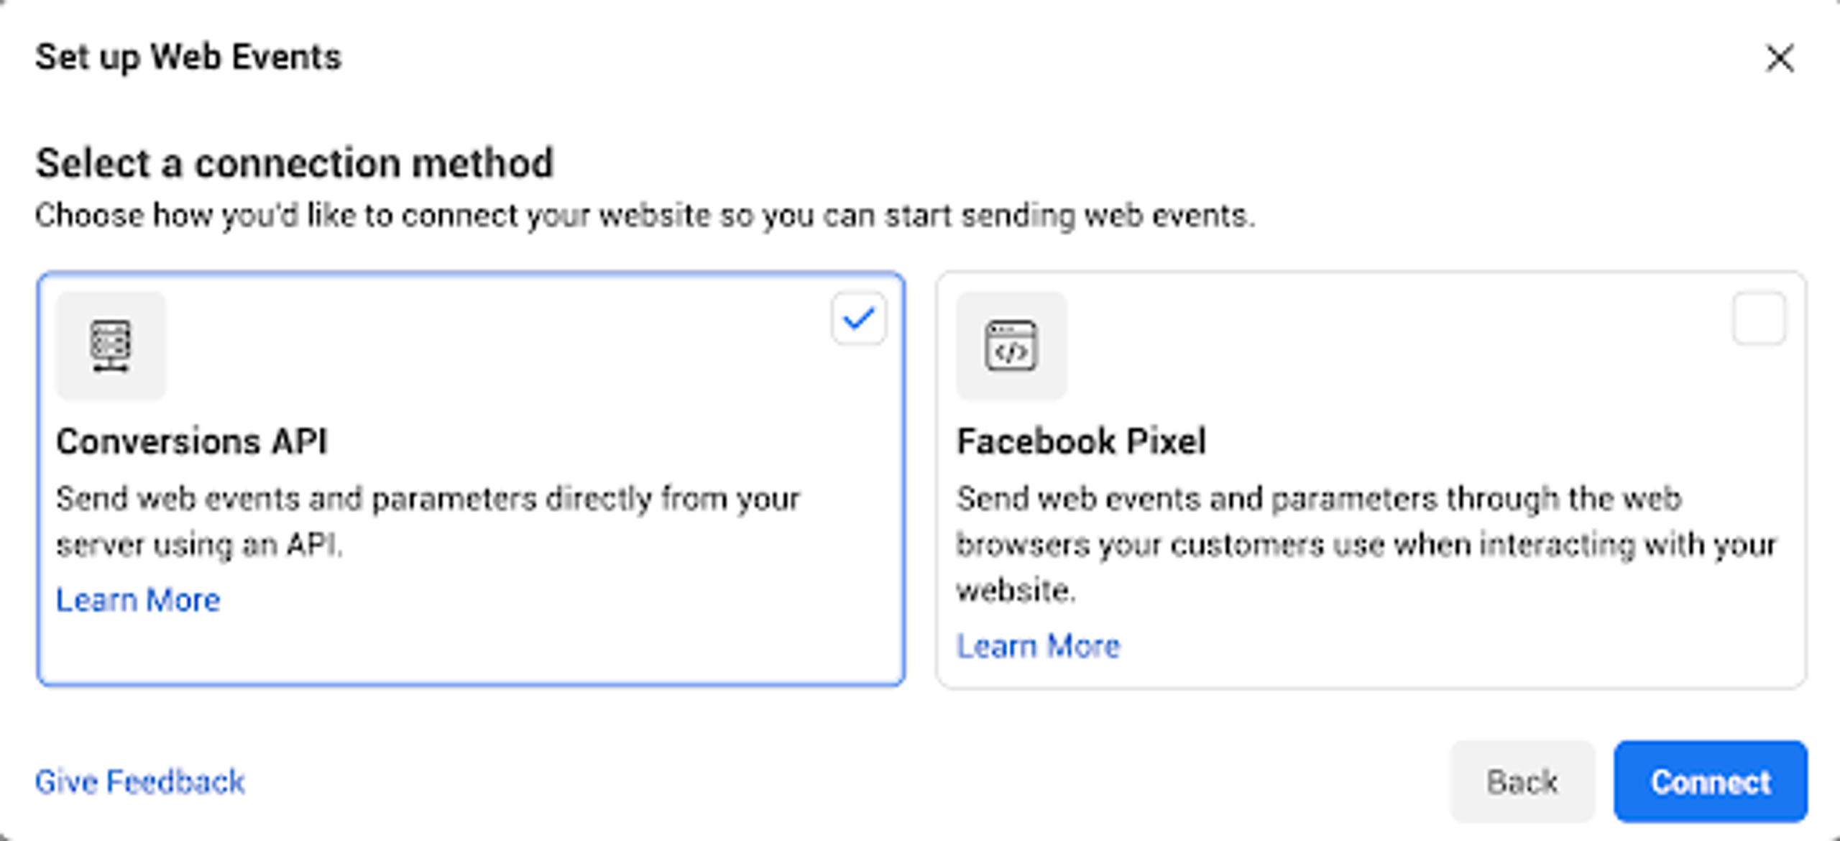Click the Facebook Pixel description text

[1366, 544]
